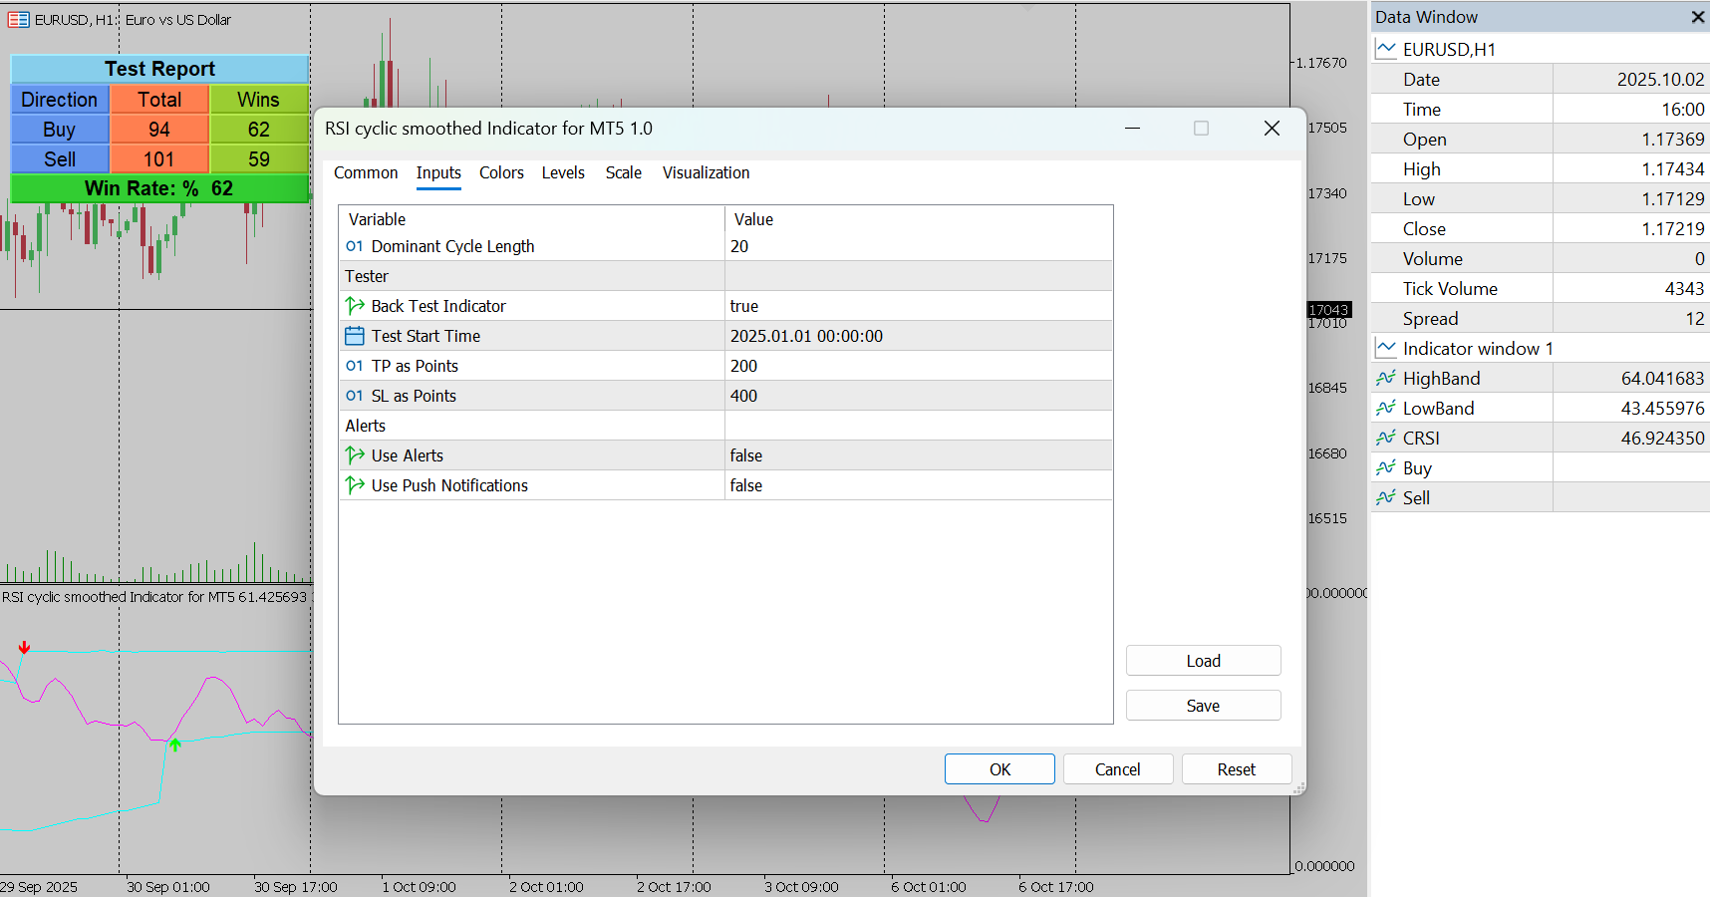Viewport: 1710px width, 897px height.
Task: Click the TP as Points integer icon
Action: coord(354,366)
